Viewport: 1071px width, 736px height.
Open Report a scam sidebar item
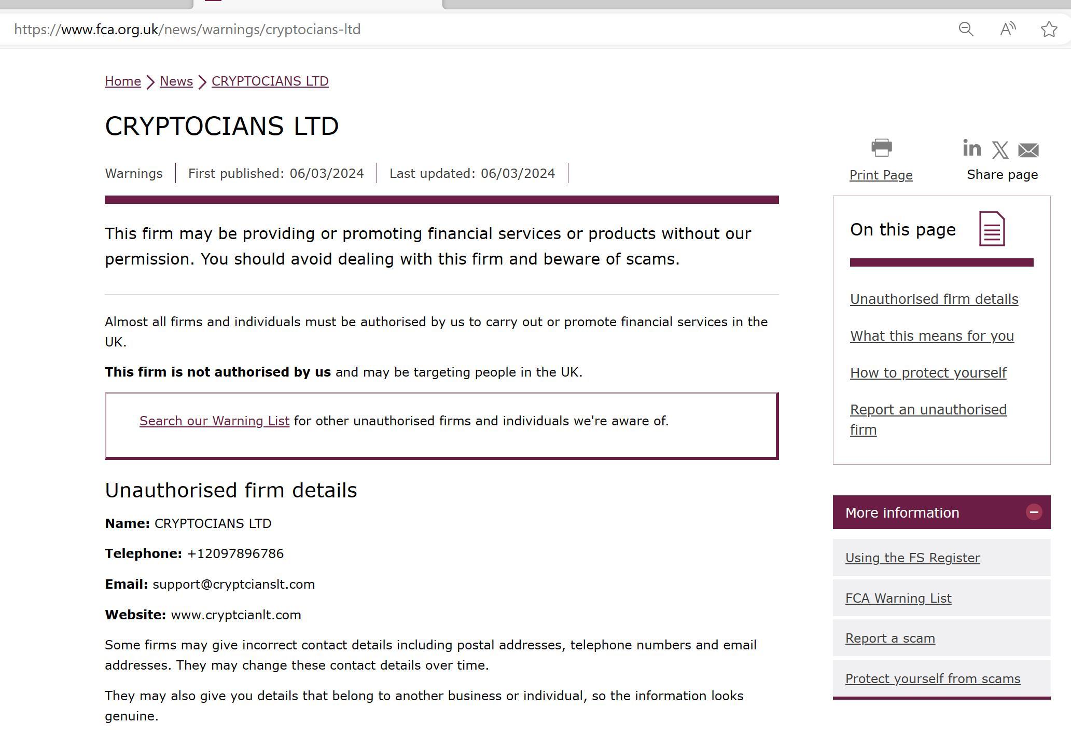point(890,638)
